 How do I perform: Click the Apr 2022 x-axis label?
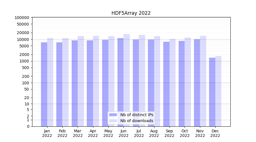(x=93, y=133)
